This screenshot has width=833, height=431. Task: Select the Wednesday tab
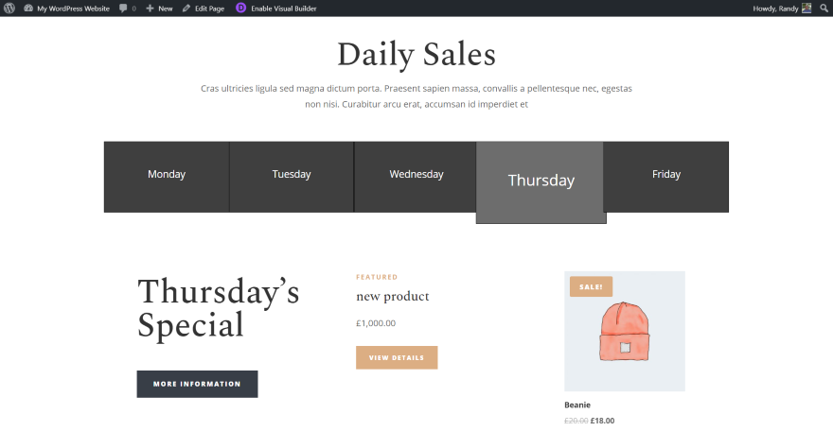click(416, 175)
